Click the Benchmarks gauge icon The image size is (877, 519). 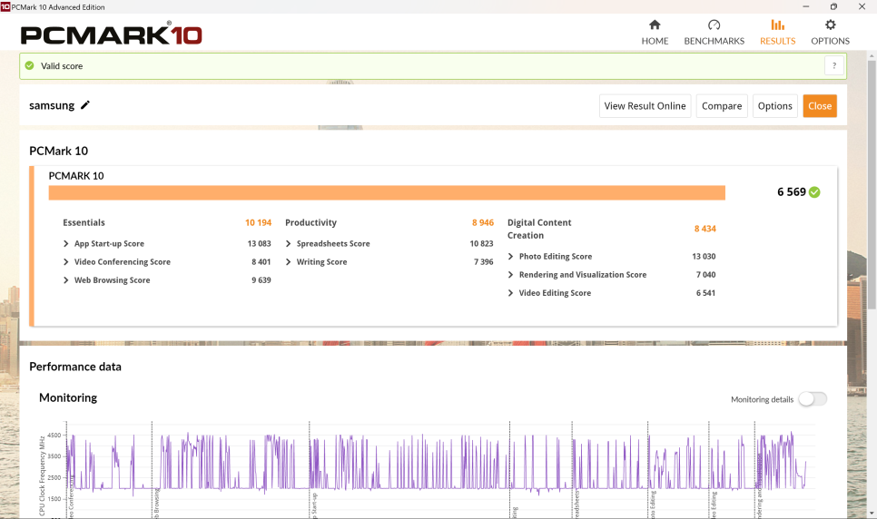(x=714, y=24)
